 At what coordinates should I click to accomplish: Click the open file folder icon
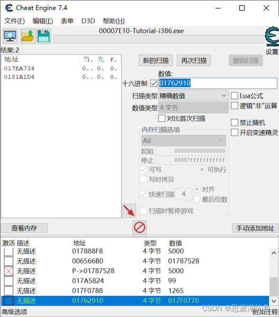tap(28, 37)
